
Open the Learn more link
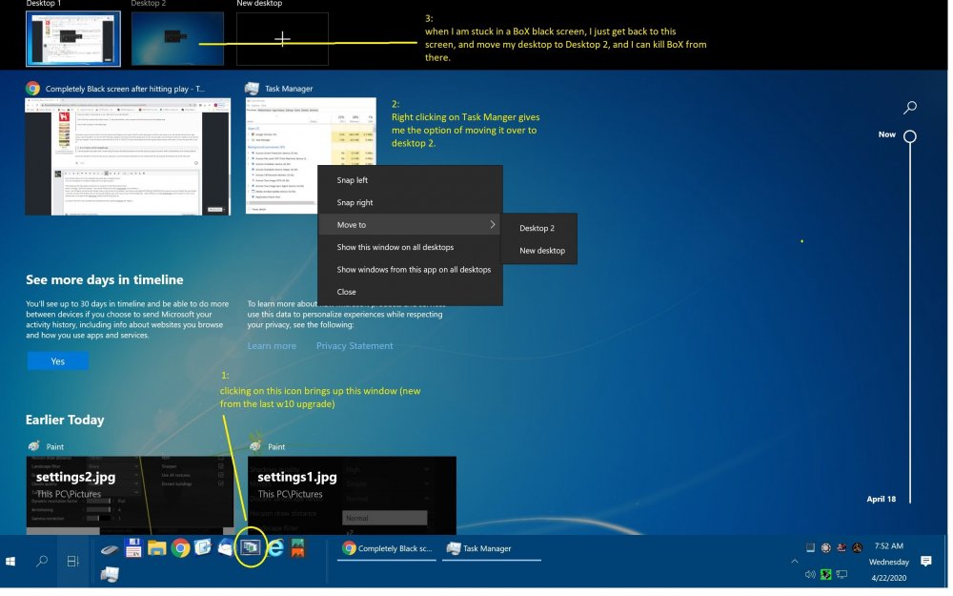point(273,347)
